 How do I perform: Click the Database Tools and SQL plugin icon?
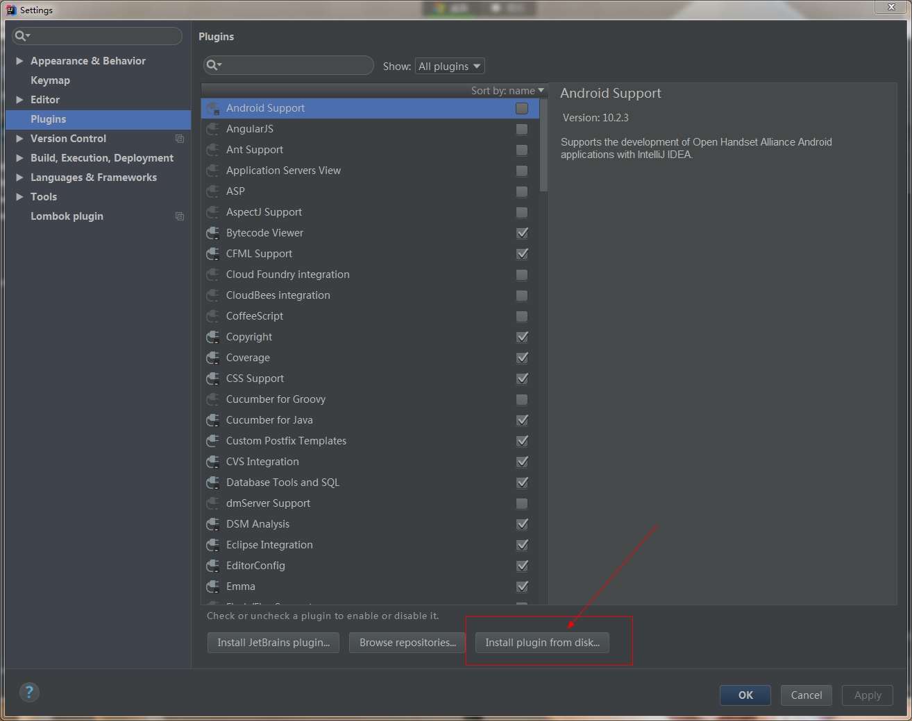point(213,483)
